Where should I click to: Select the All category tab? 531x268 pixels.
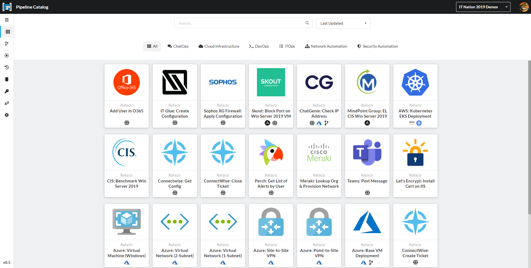[152, 46]
